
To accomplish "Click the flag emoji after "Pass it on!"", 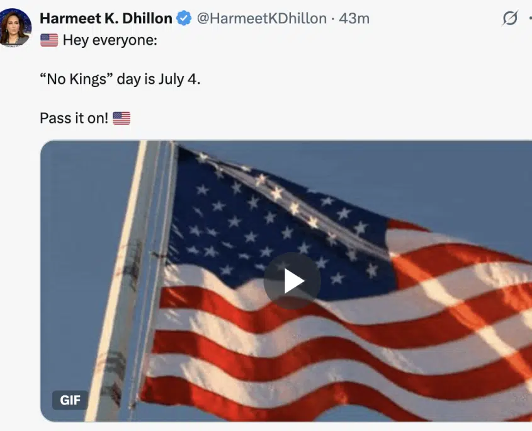I will pyautogui.click(x=122, y=118).
